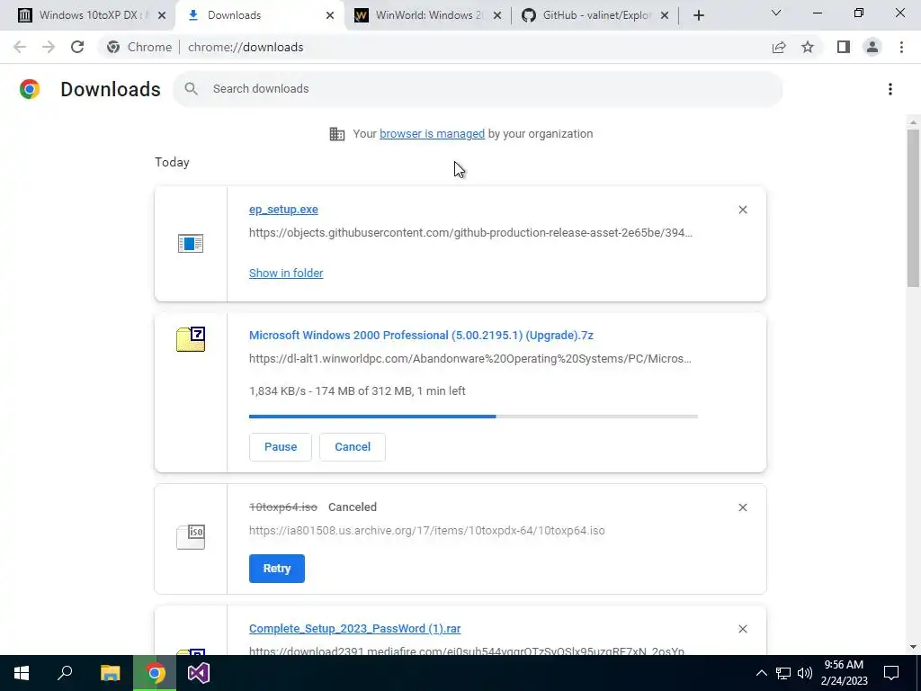Open a new tab with the plus button
The width and height of the screenshot is (921, 691).
698,15
